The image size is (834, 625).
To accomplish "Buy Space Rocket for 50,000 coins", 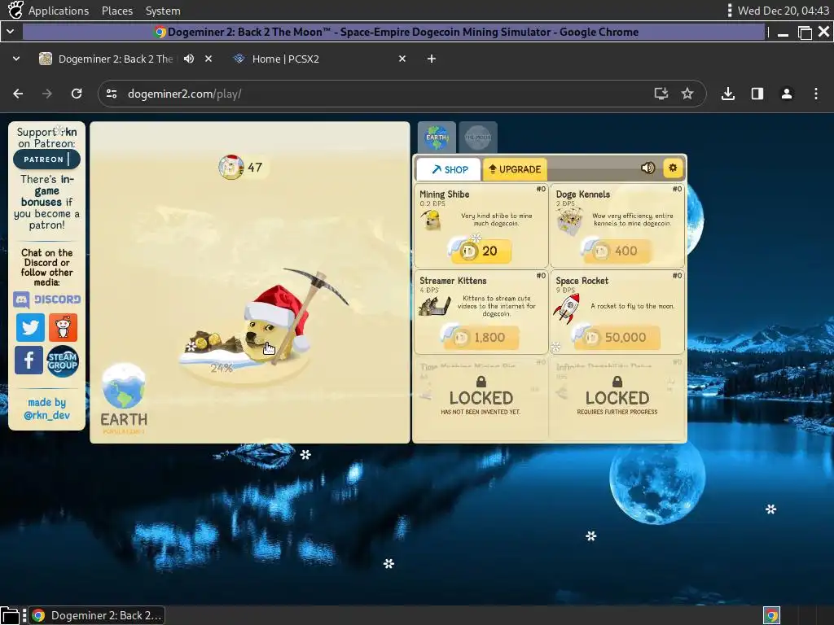I will [617, 337].
